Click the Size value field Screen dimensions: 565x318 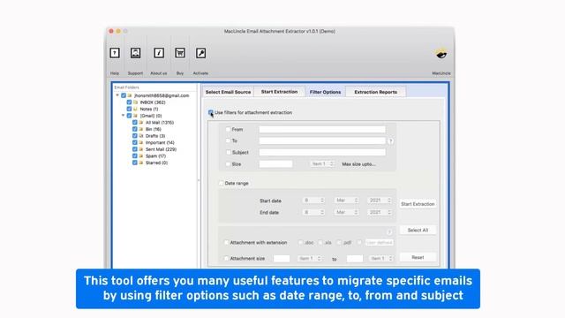[x=275, y=164]
